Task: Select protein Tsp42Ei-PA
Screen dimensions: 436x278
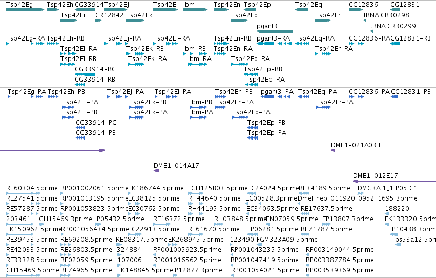Action: [x=80, y=102]
